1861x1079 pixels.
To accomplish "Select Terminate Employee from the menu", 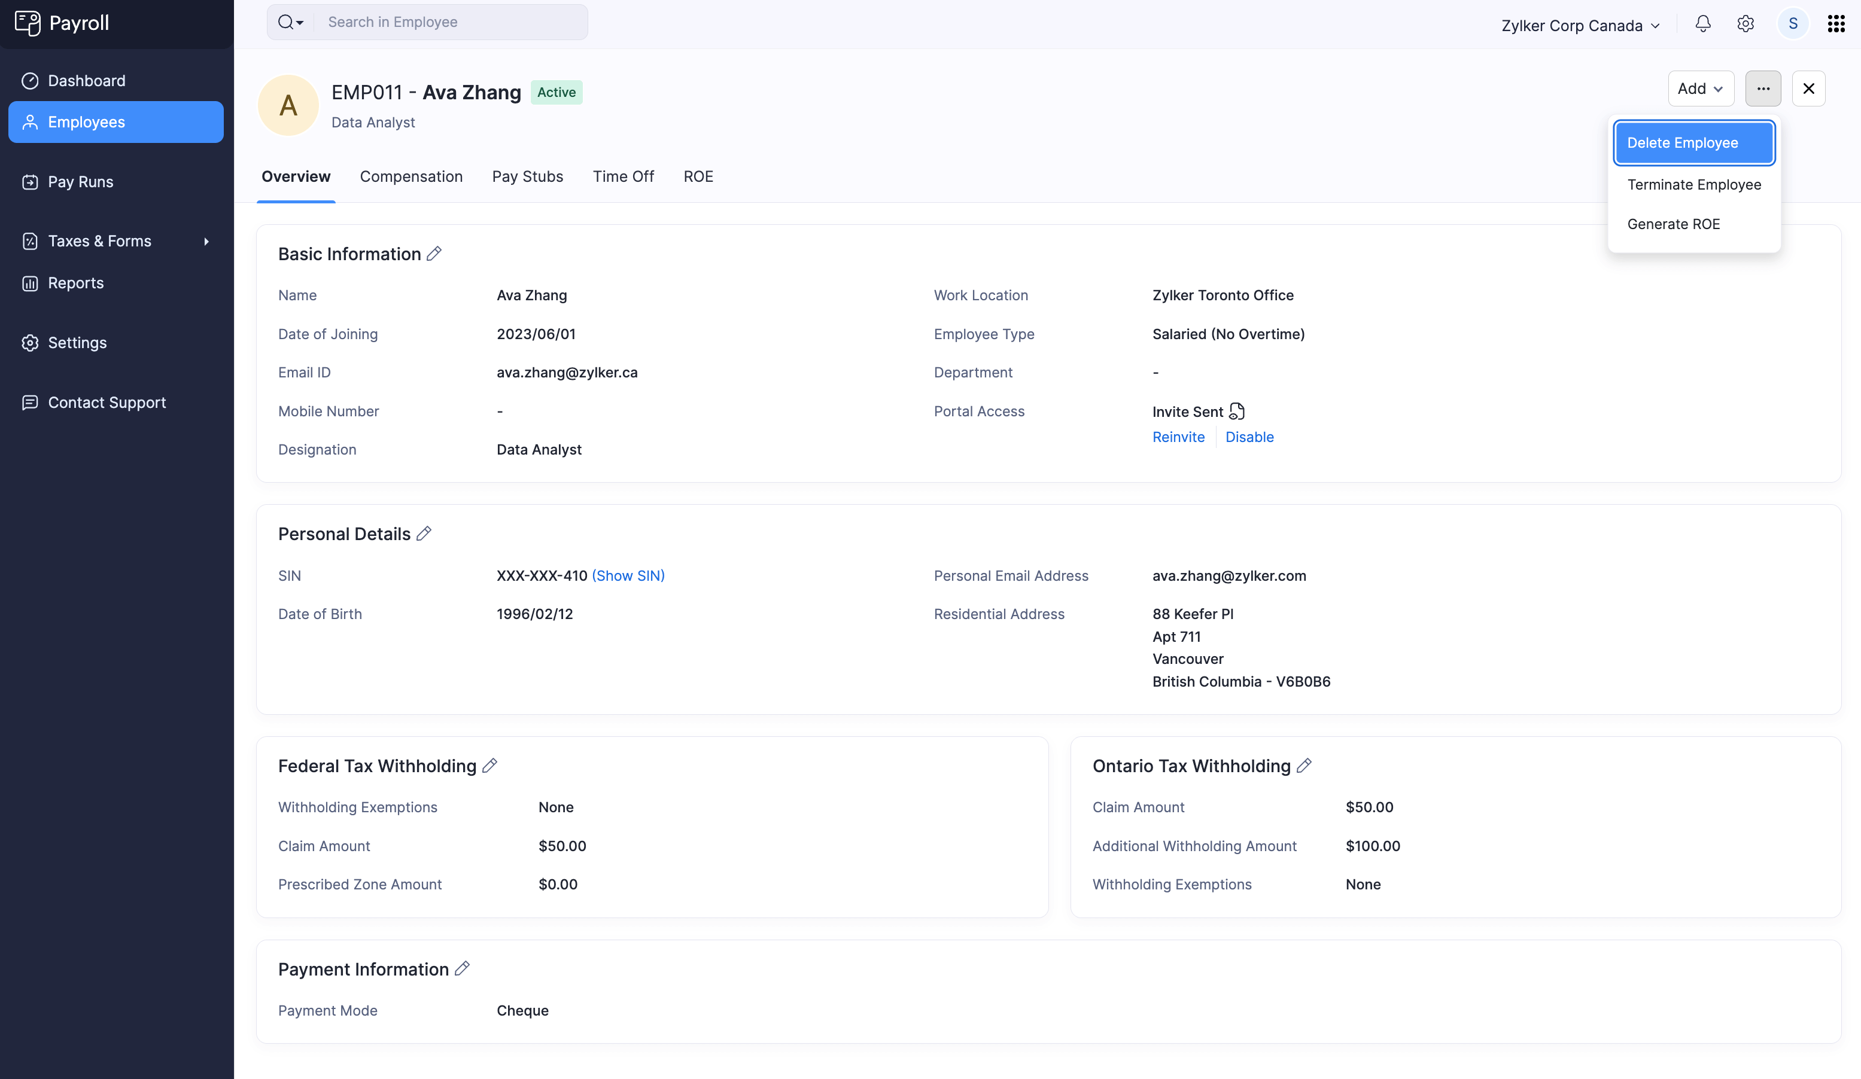I will tap(1694, 184).
